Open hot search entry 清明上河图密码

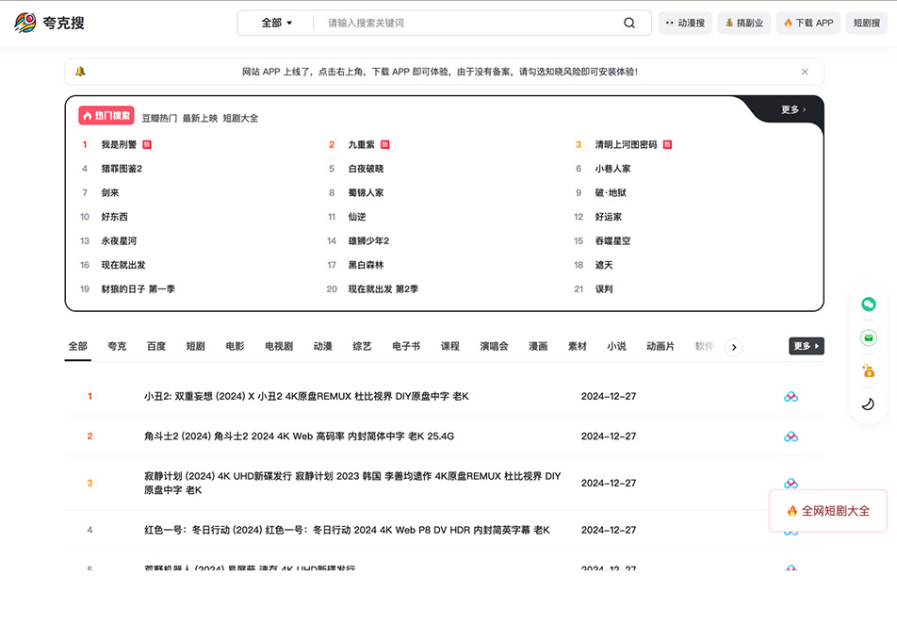click(626, 145)
